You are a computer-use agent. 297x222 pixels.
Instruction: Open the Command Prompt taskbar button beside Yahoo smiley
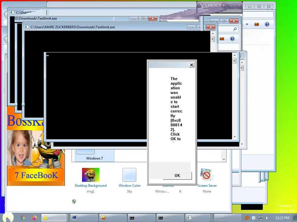pos(142,218)
